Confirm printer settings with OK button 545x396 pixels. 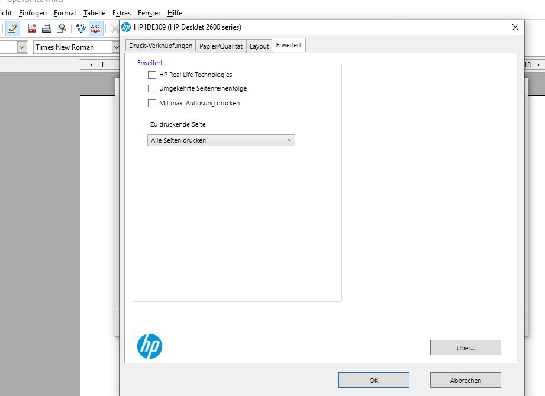[374, 380]
